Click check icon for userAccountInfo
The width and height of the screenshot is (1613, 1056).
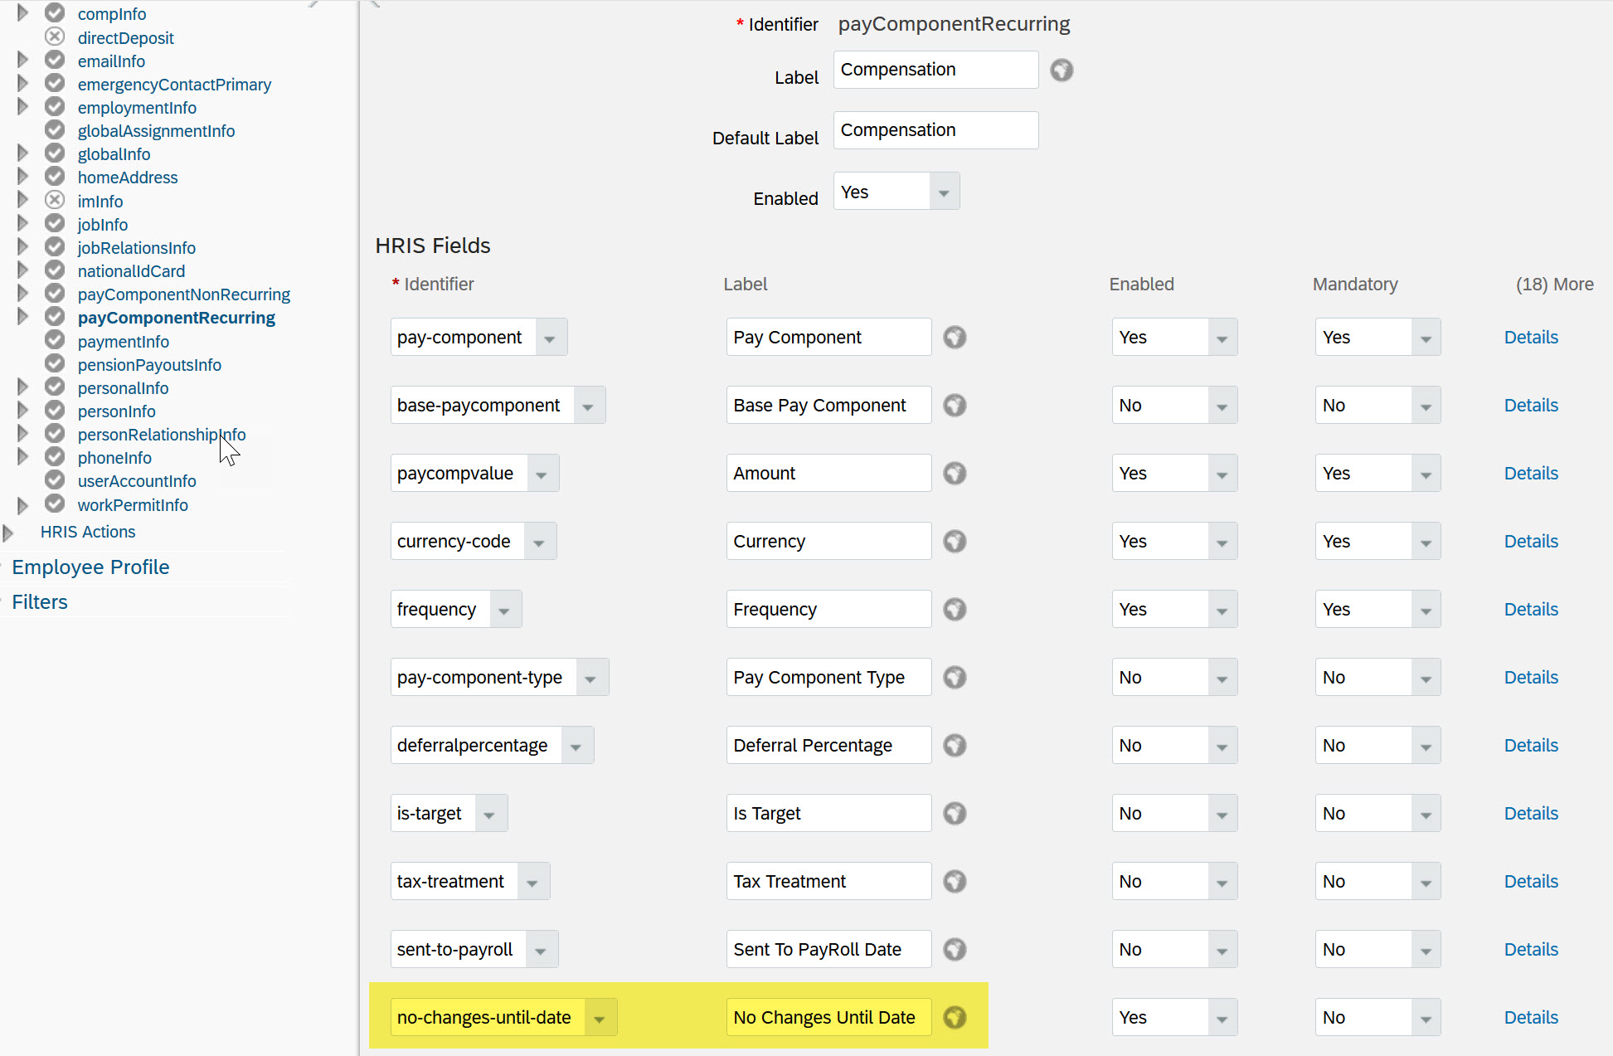tap(55, 479)
